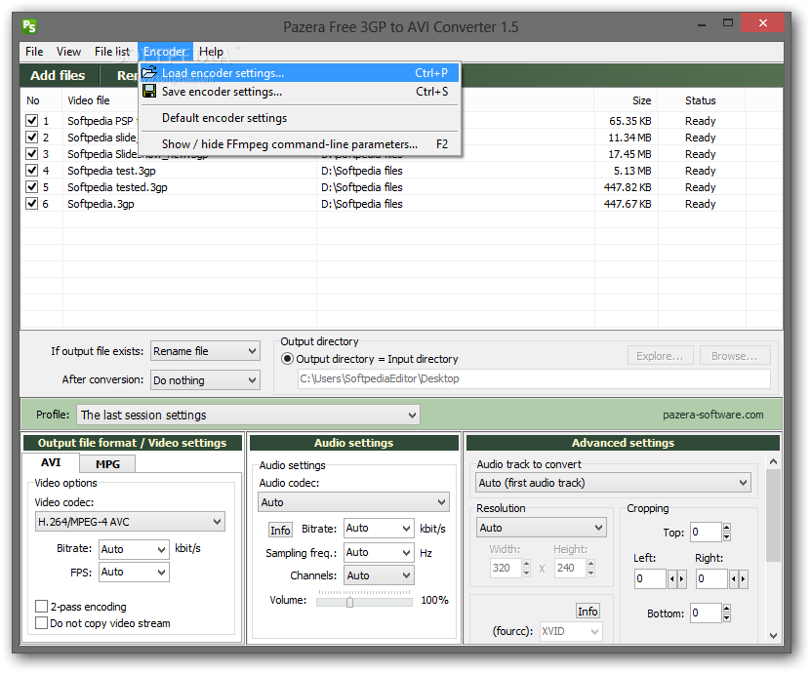Enable 2-pass encoding
This screenshot has height=673, width=811.
(x=41, y=606)
